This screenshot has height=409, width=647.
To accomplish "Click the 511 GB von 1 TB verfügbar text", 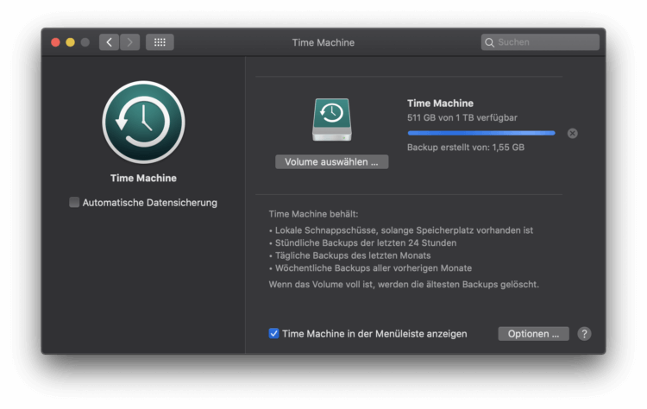I will coord(462,117).
